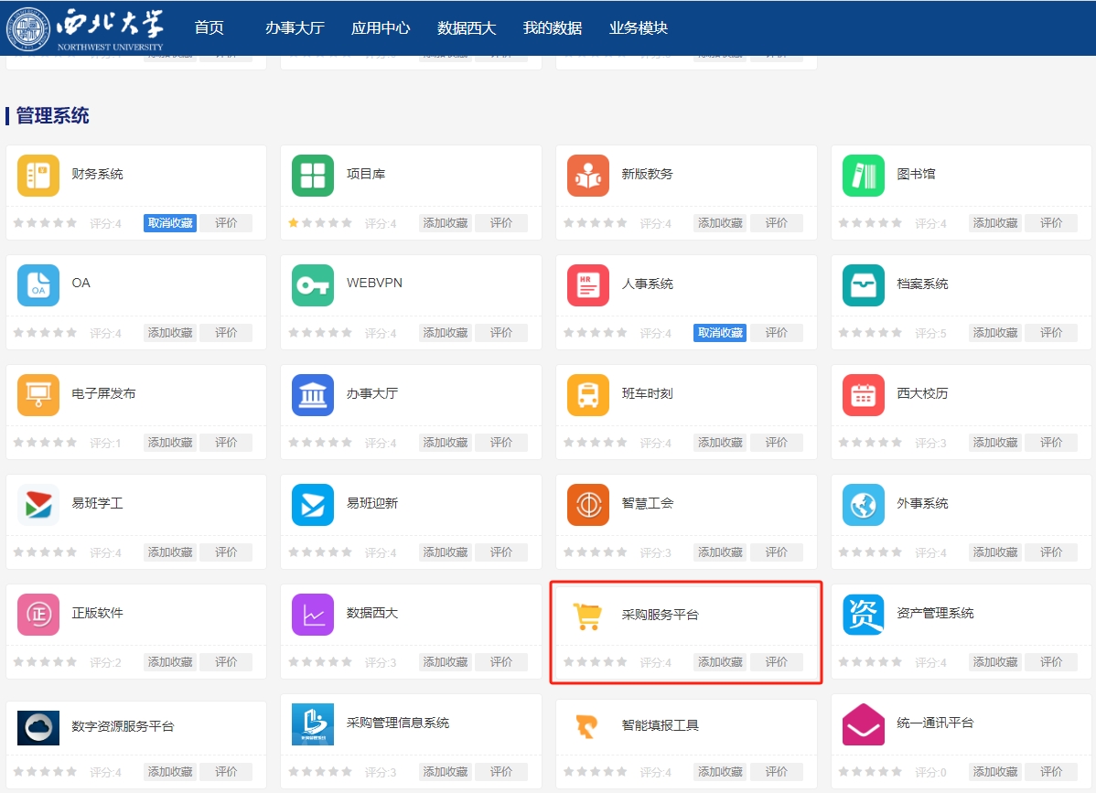Toggle 添加收藏 for 新版教务
The width and height of the screenshot is (1096, 793).
(x=720, y=223)
